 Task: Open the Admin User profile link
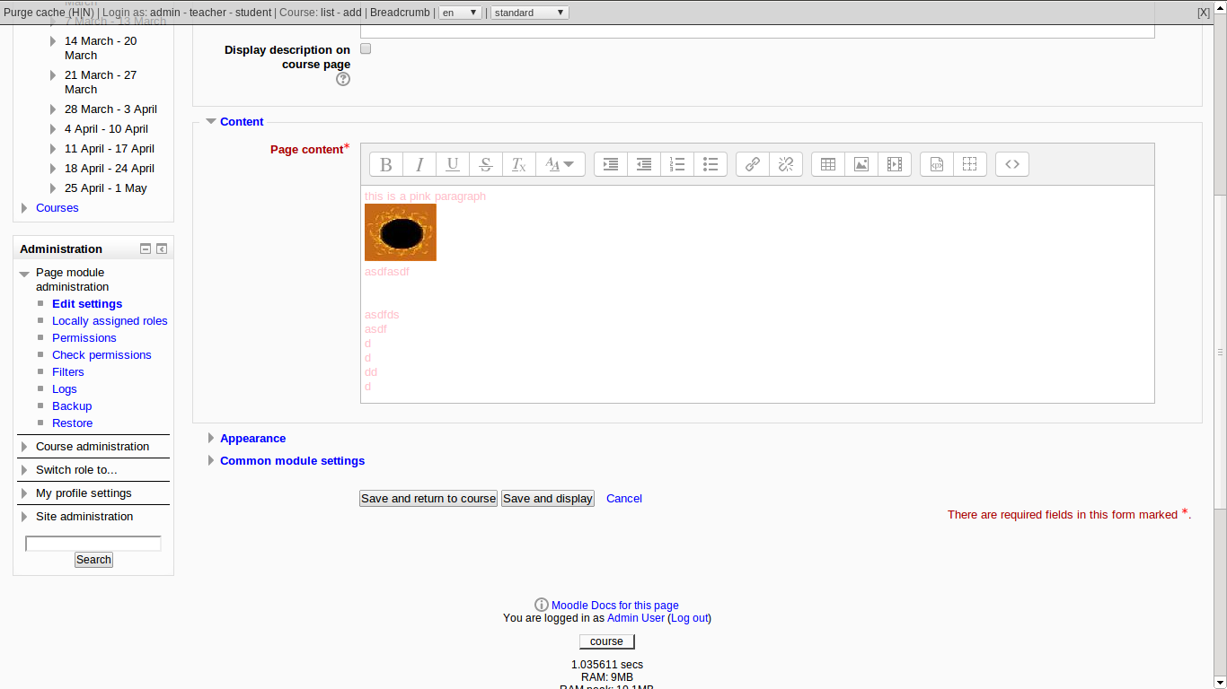[636, 617]
